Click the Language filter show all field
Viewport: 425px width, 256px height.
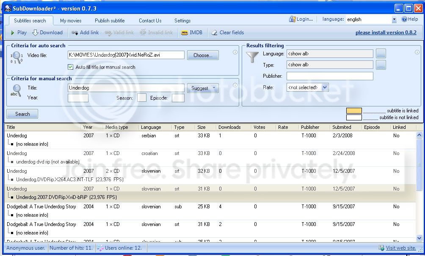coord(330,54)
